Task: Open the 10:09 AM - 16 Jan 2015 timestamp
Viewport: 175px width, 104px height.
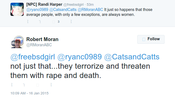Action: (29, 93)
